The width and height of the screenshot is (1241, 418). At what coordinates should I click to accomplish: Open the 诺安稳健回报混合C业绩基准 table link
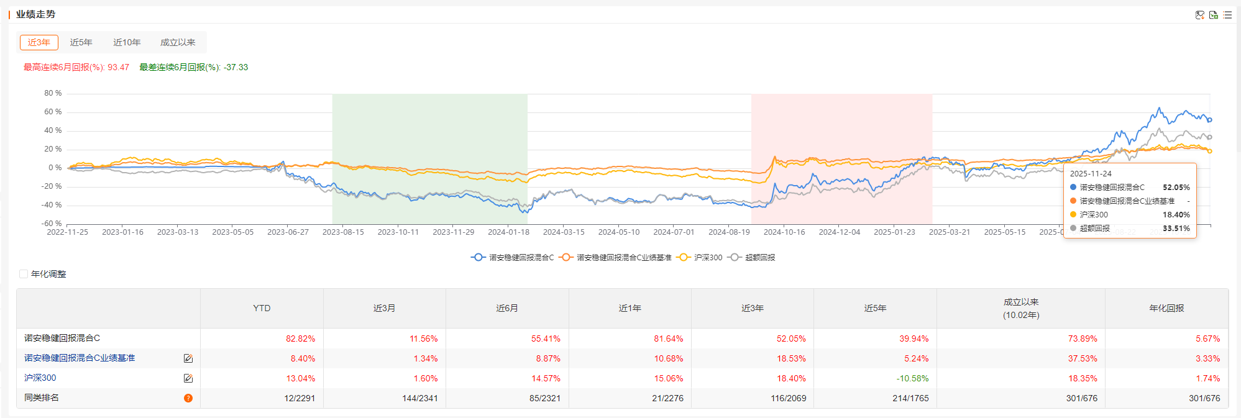click(x=80, y=358)
